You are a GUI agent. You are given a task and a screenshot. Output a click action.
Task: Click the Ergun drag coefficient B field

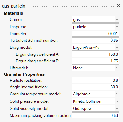coord(96,61)
